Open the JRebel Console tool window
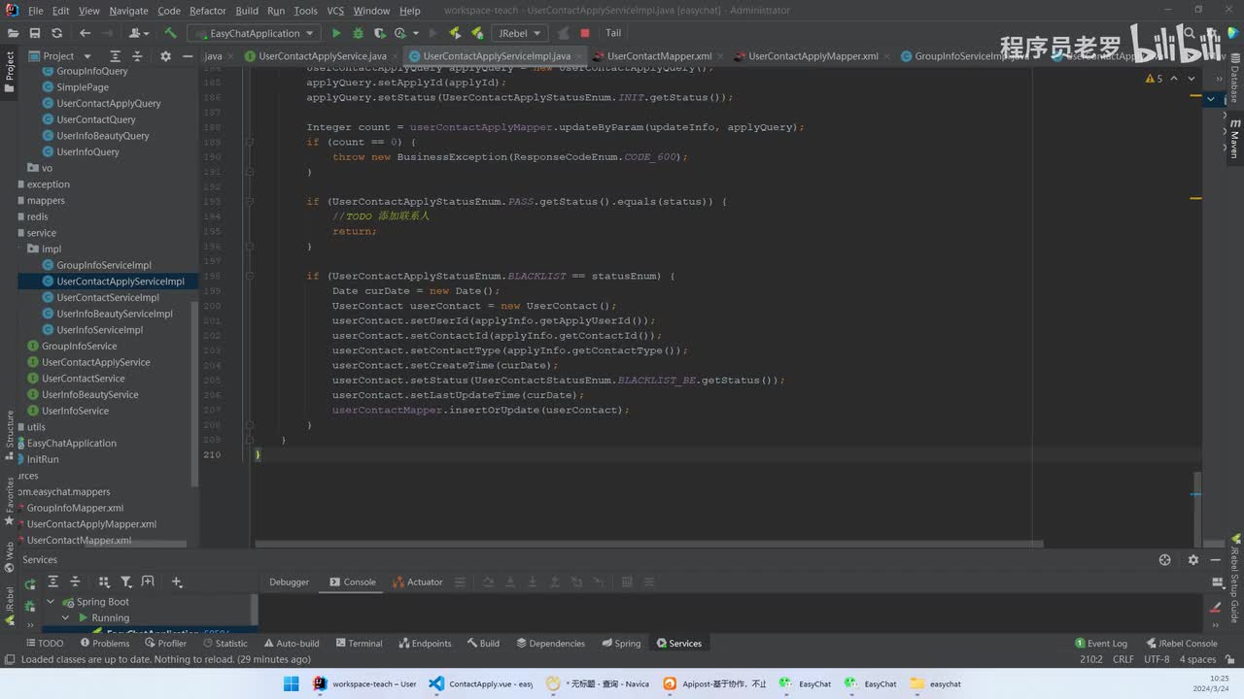The image size is (1244, 699). tap(1181, 644)
